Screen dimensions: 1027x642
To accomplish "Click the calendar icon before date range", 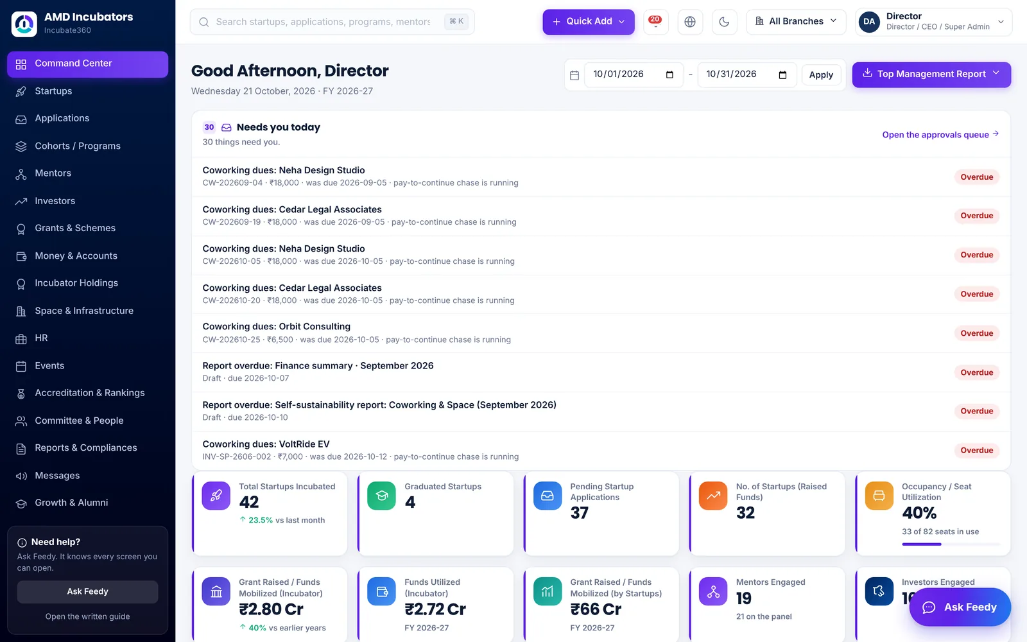I will 574,75.
